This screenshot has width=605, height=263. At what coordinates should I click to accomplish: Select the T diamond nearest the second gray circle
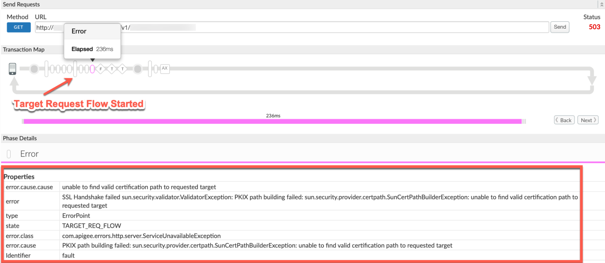tap(123, 69)
